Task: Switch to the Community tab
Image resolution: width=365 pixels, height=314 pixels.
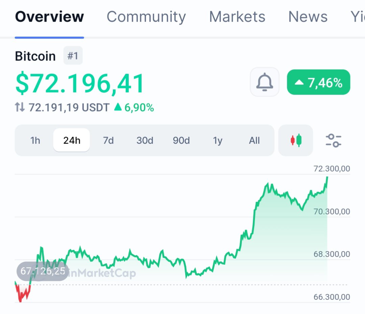Action: click(146, 17)
